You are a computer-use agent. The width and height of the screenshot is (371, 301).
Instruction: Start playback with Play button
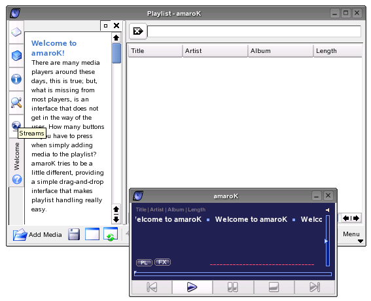pyautogui.click(x=192, y=287)
